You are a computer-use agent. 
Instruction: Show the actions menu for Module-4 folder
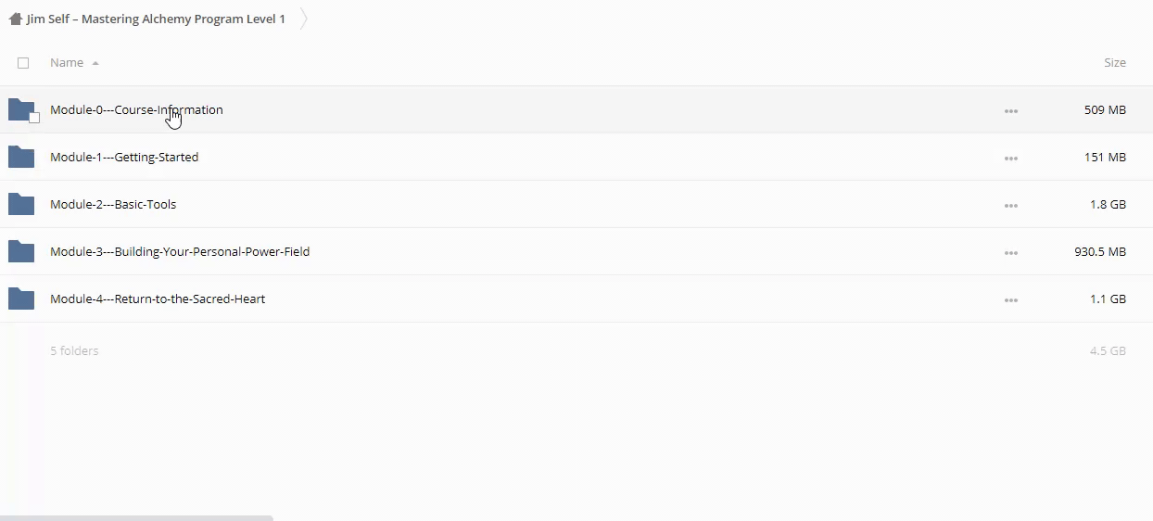click(x=1010, y=300)
